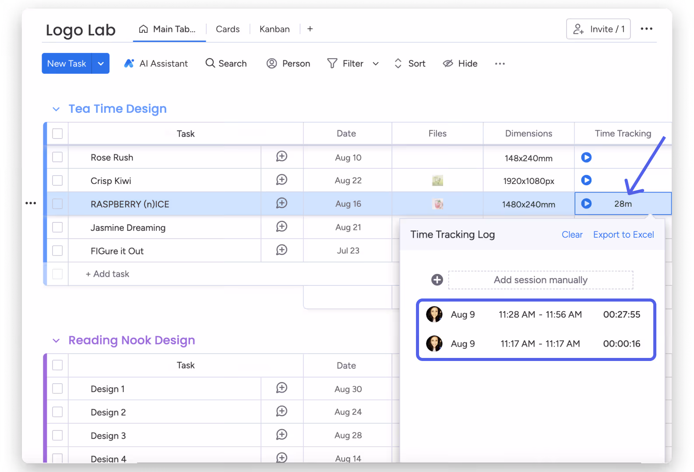The height and width of the screenshot is (472, 694).
Task: Select the 11:28 AM - 11:56 AM session
Action: [535, 315]
